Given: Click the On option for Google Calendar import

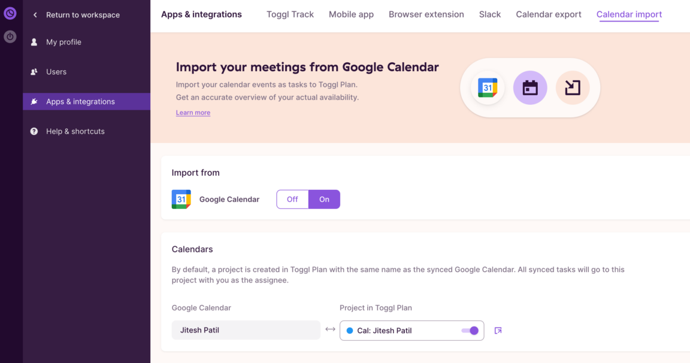Looking at the screenshot, I should pyautogui.click(x=324, y=199).
